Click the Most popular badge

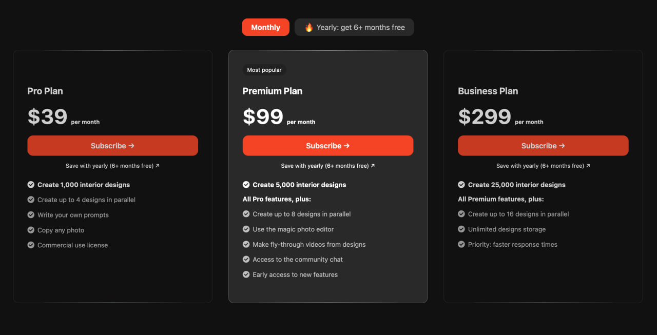click(x=264, y=70)
